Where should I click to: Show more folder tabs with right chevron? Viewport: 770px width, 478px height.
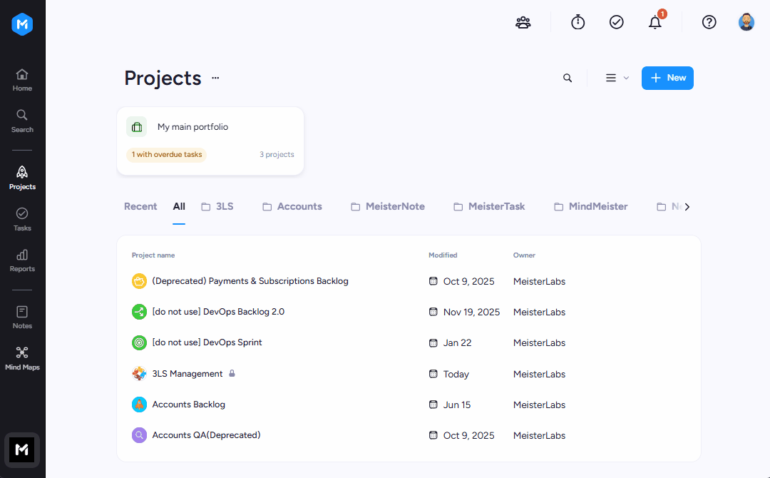[687, 207]
